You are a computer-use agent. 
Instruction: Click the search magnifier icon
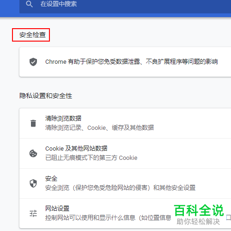[x=29, y=4]
